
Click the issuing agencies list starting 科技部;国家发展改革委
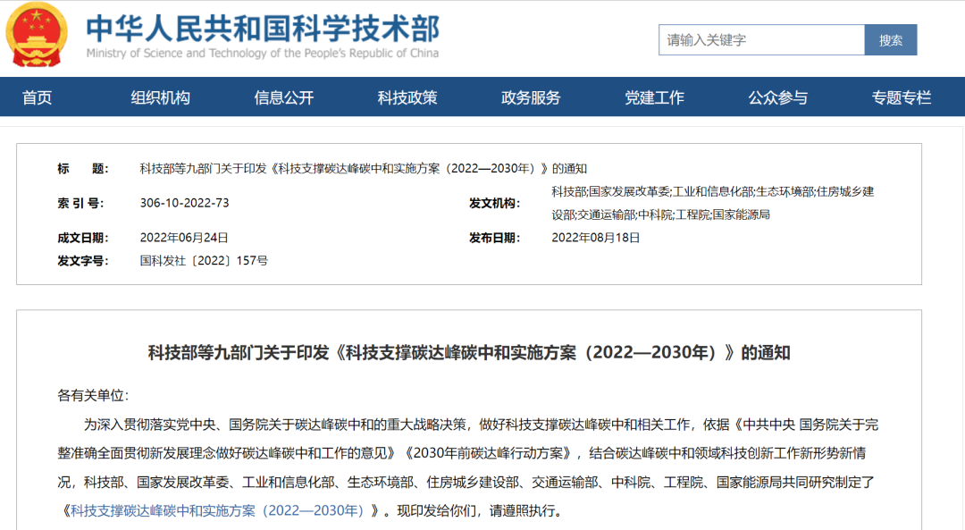(x=713, y=203)
